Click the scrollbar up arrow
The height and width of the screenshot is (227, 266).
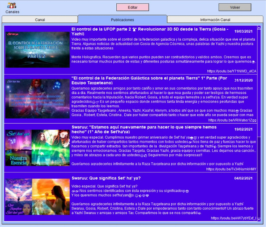[x=259, y=28]
